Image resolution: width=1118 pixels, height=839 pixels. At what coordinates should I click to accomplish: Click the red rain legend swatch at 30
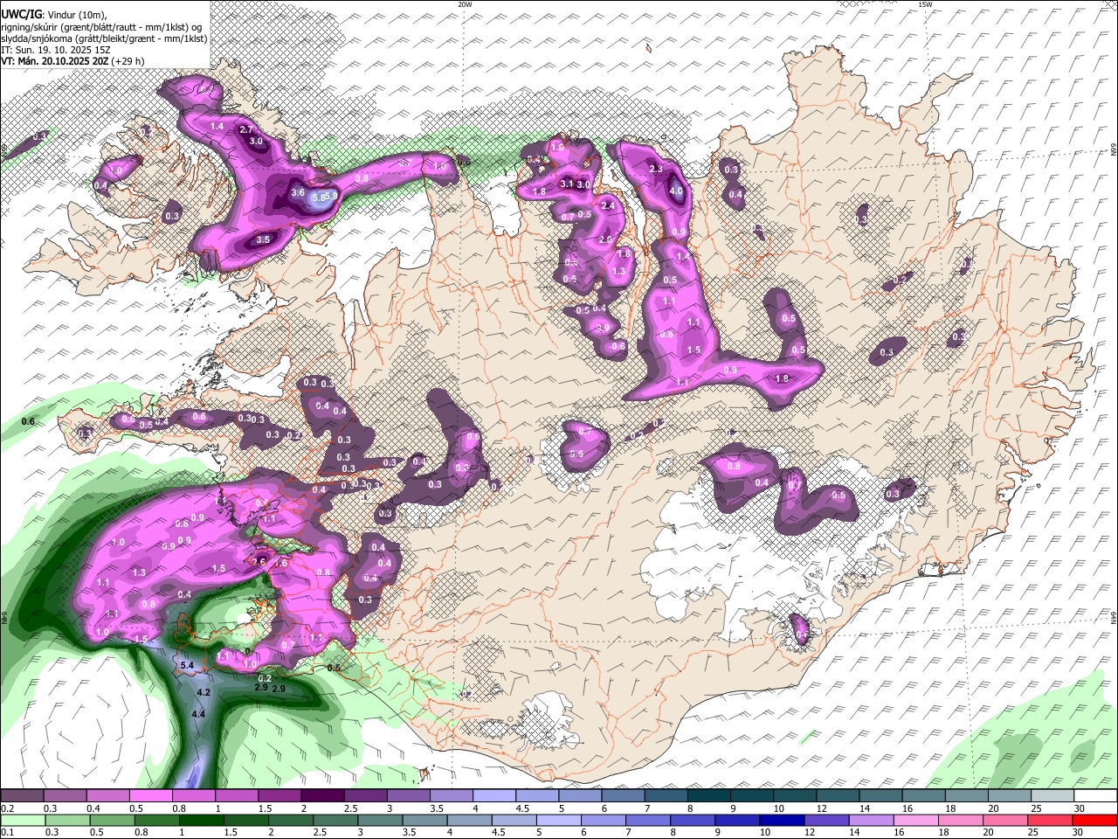(1094, 820)
